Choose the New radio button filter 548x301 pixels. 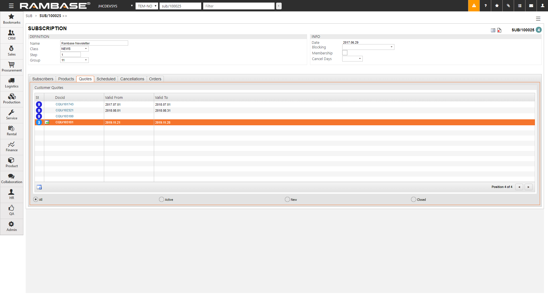287,199
